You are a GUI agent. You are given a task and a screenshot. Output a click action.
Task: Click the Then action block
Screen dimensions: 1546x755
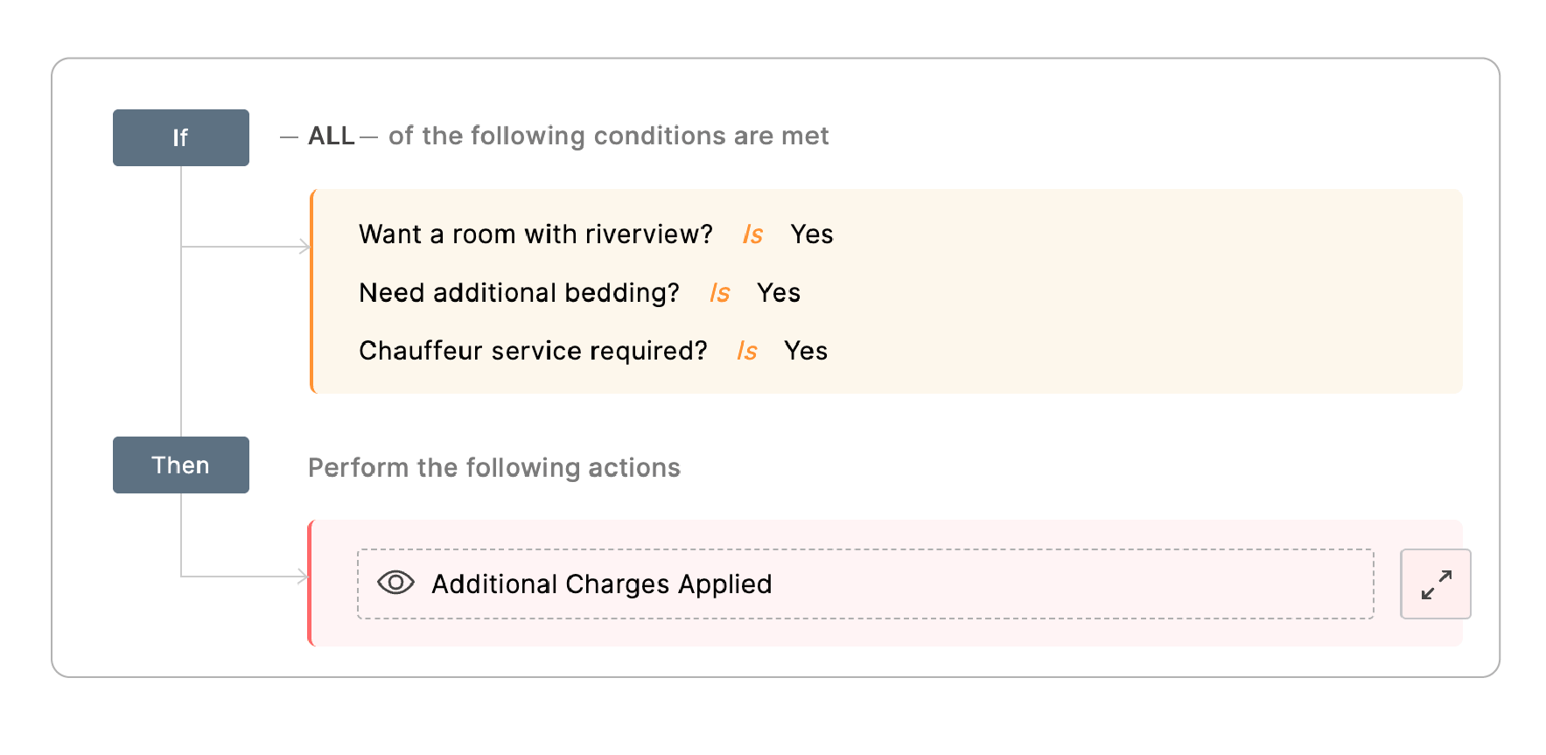[181, 465]
